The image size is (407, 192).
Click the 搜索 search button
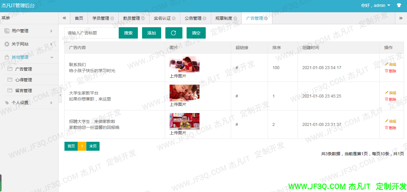(x=128, y=33)
